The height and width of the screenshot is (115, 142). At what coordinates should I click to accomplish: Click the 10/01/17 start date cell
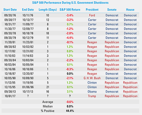(10, 96)
